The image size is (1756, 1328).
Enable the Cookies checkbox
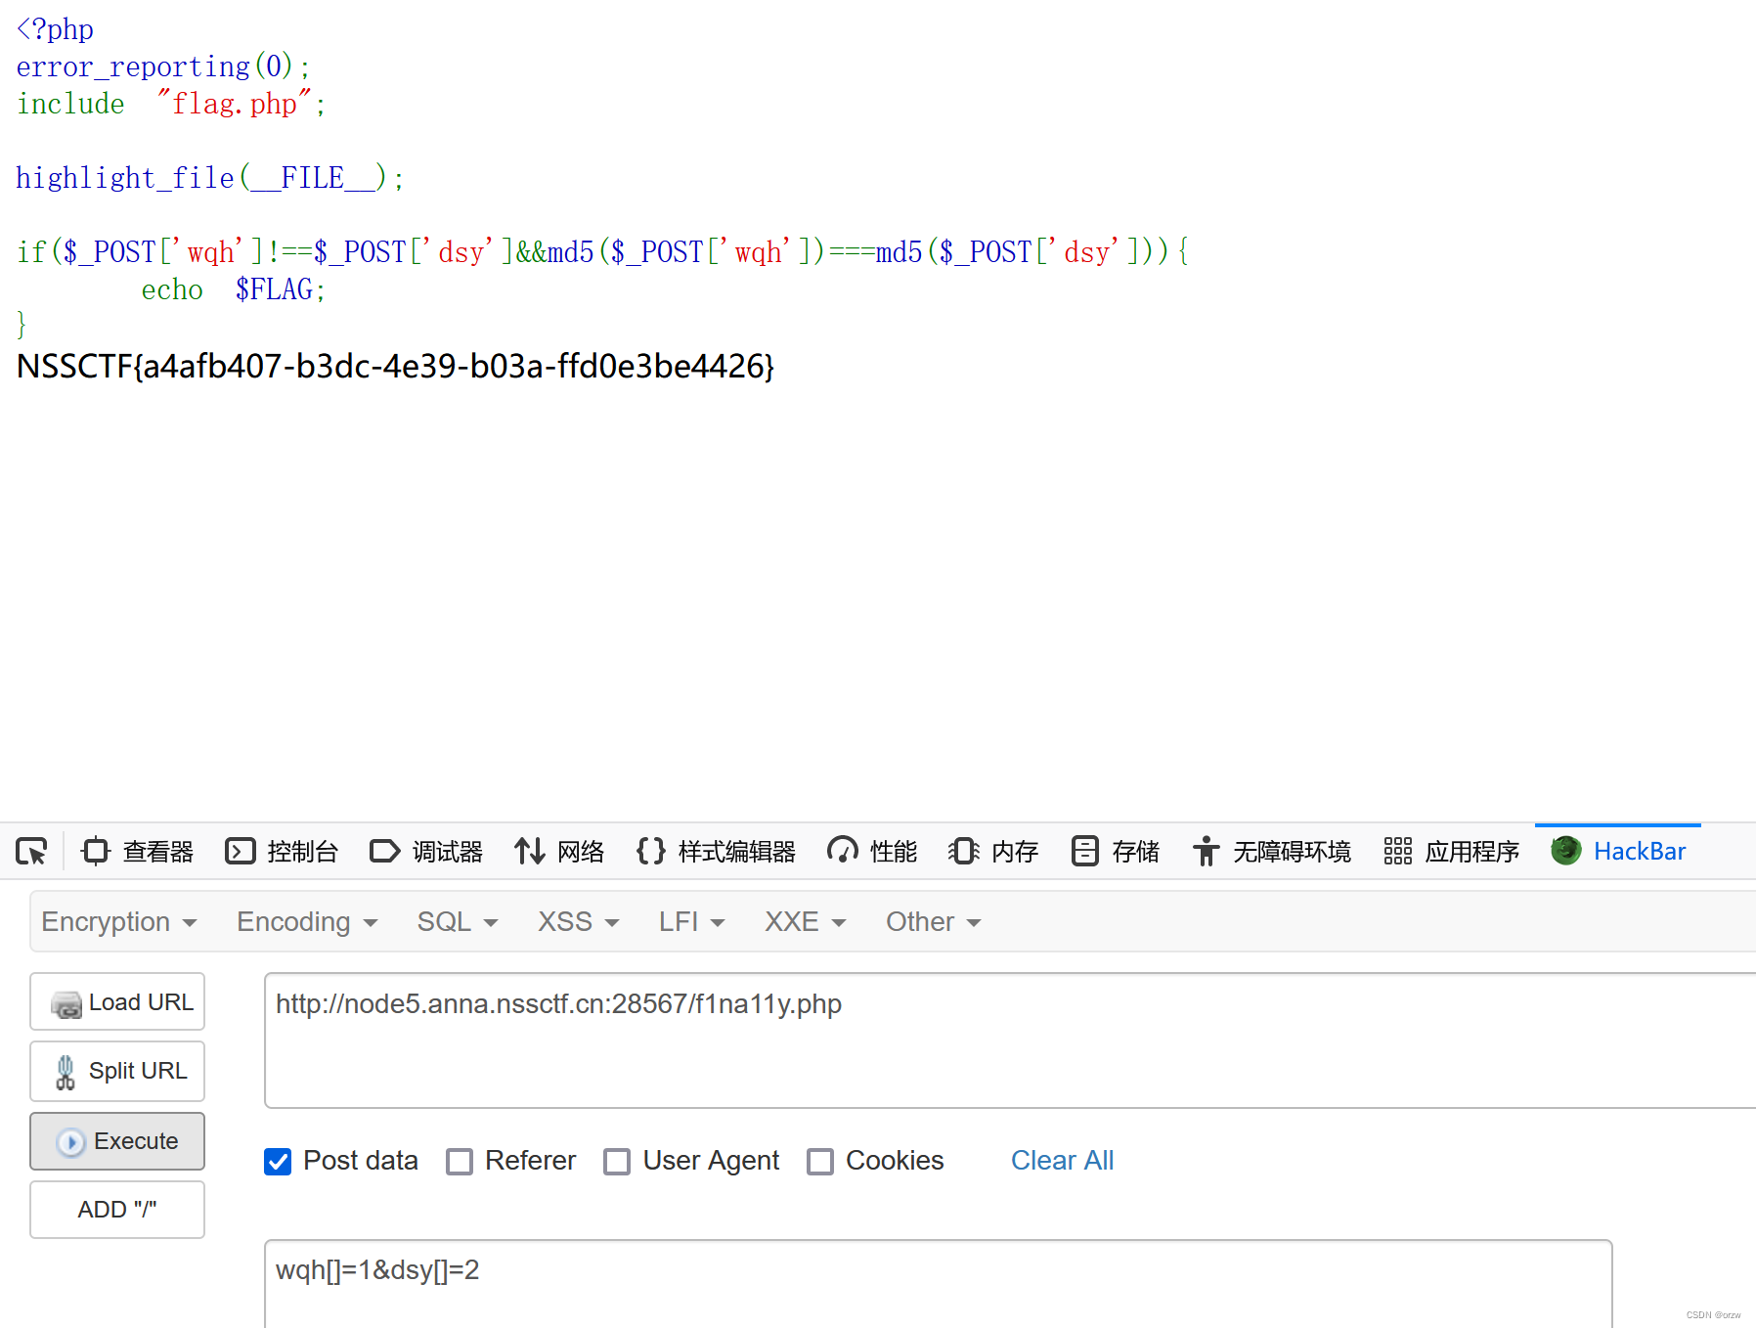click(x=819, y=1162)
